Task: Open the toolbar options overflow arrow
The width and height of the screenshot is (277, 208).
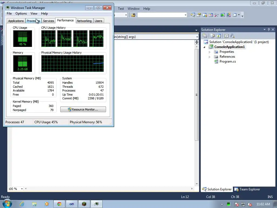Action: [x=242, y=16]
